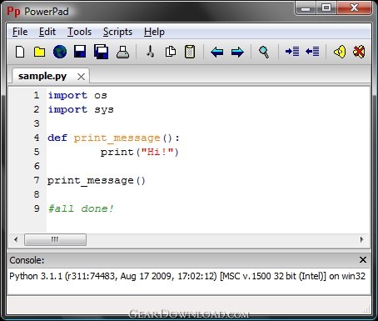Viewport: 378px width, 321px height.
Task: Click the 'def print_message():' line
Action: pos(113,138)
